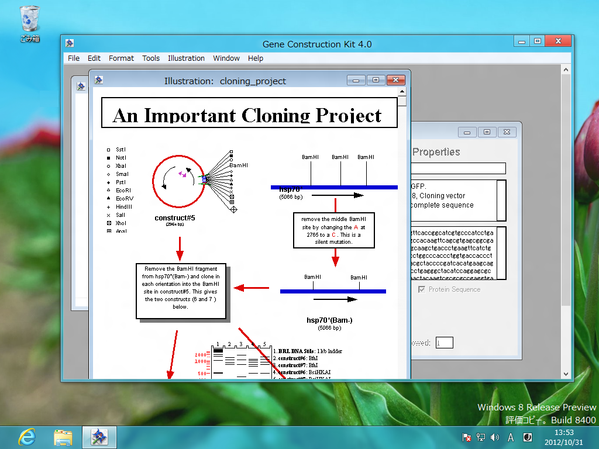
Task: Select the circular construct#5 plasmid map
Action: (x=179, y=181)
